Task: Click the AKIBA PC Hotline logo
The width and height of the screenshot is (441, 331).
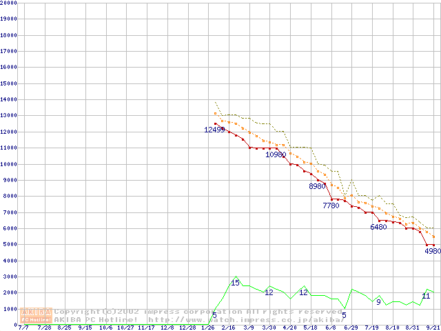Action: click(37, 315)
